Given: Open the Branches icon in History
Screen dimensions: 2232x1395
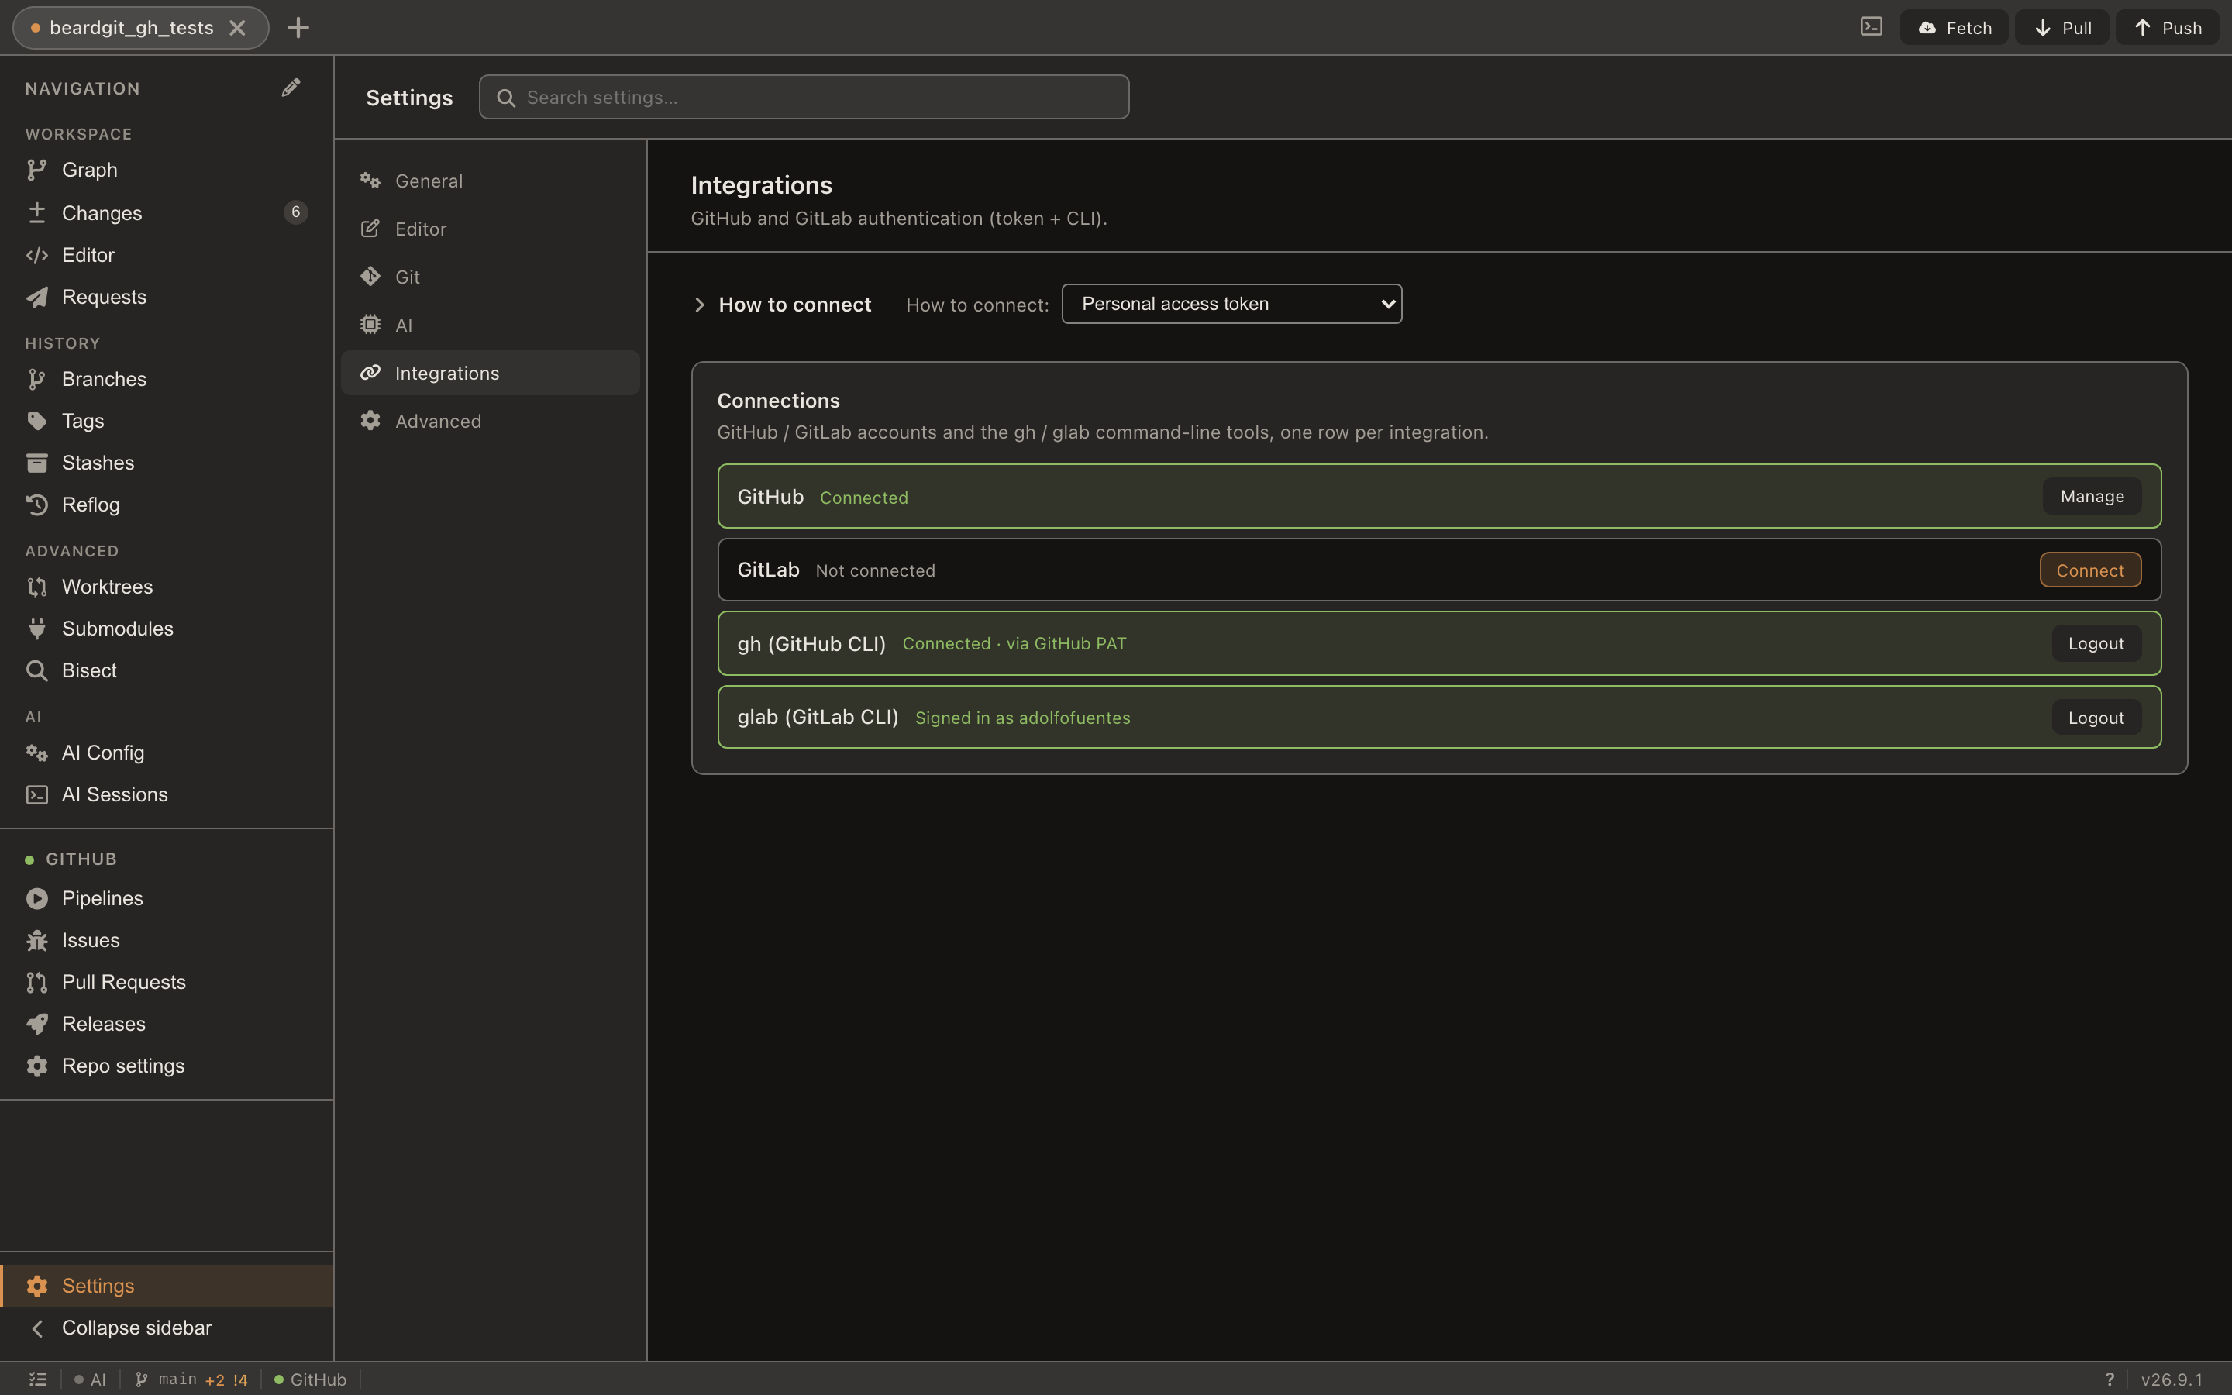Looking at the screenshot, I should click(x=37, y=379).
